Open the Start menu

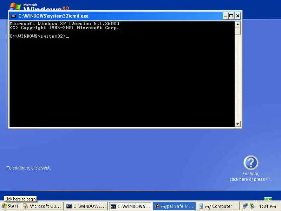pos(10,206)
